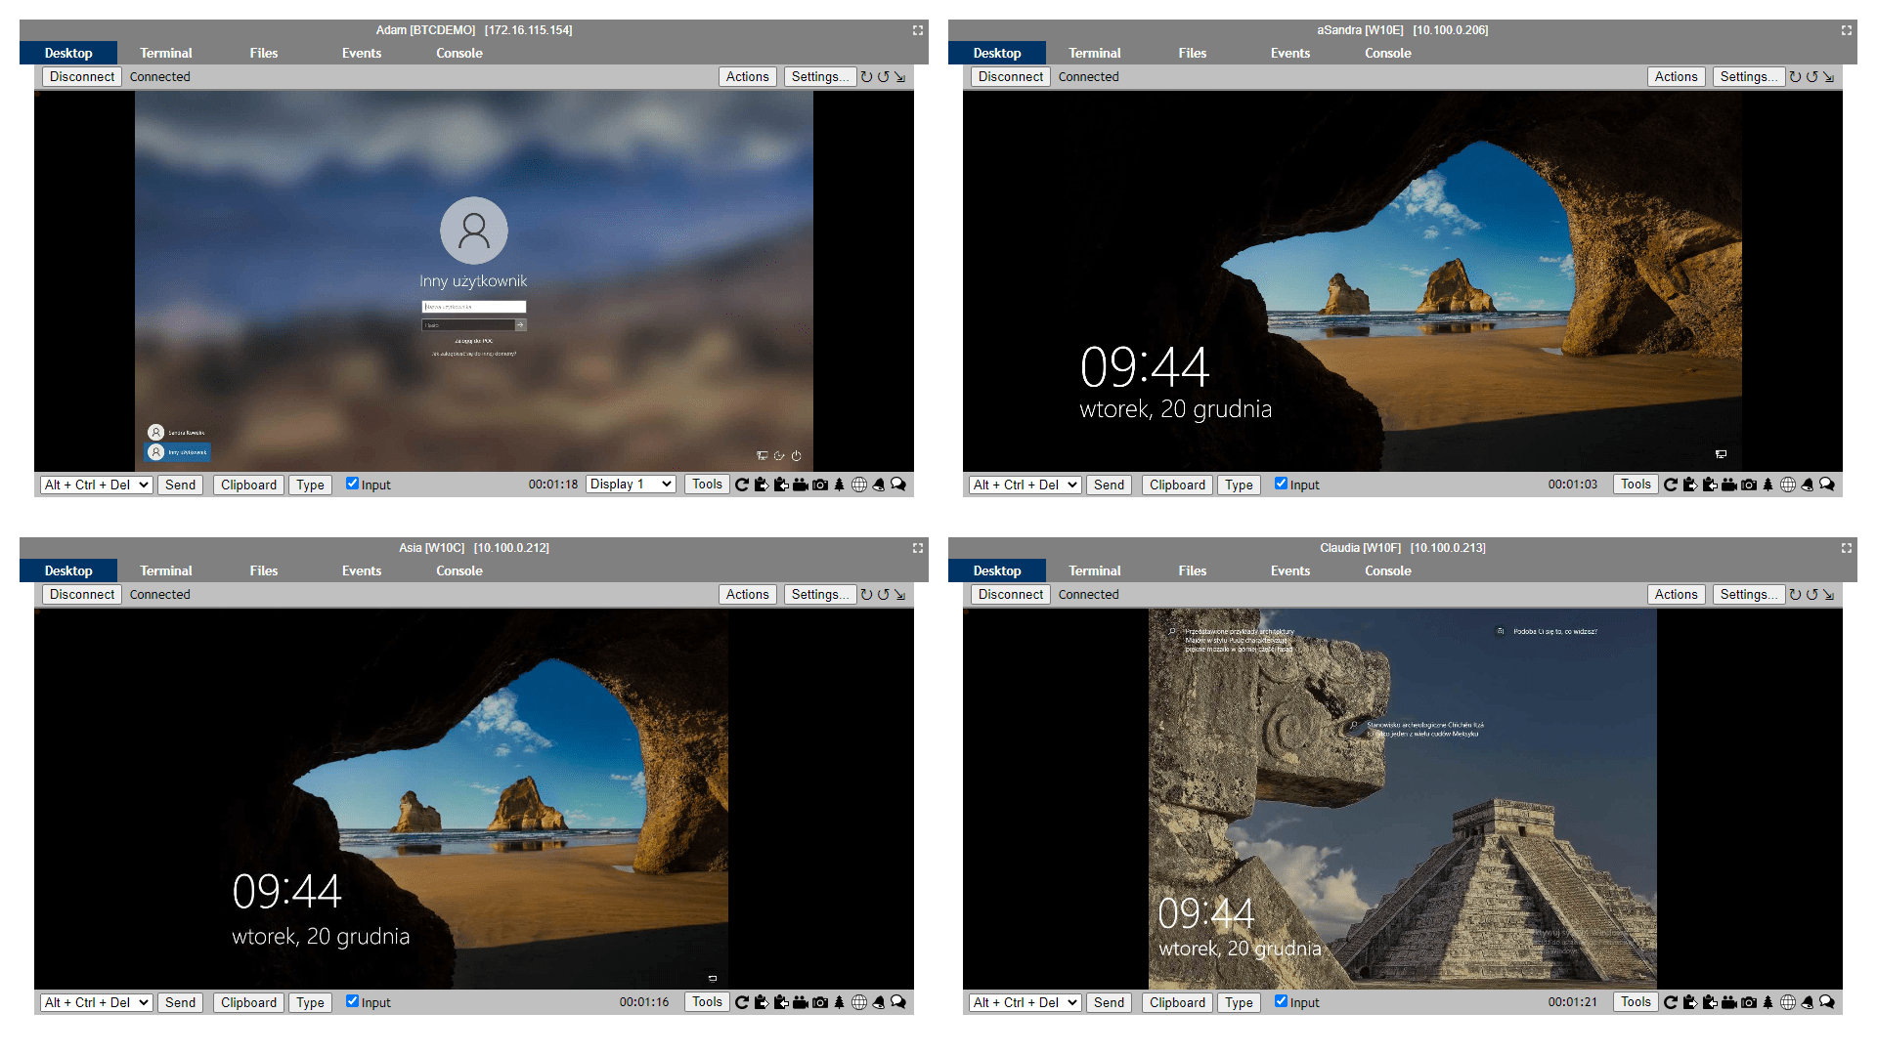The width and height of the screenshot is (1877, 1055).
Task: Start video recording in aSandra's session toolbar
Action: click(x=1729, y=485)
